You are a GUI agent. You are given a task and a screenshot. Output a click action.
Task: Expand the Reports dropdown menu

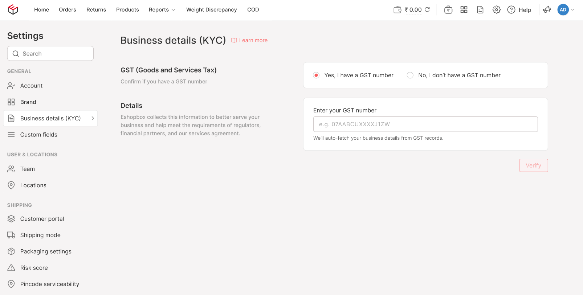coord(162,10)
